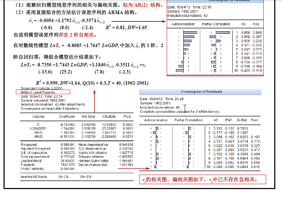Viewport: 282px width, 201px height.
Task: Click the Durbin-Watson stat value 1.641384
Action: click(x=126, y=165)
